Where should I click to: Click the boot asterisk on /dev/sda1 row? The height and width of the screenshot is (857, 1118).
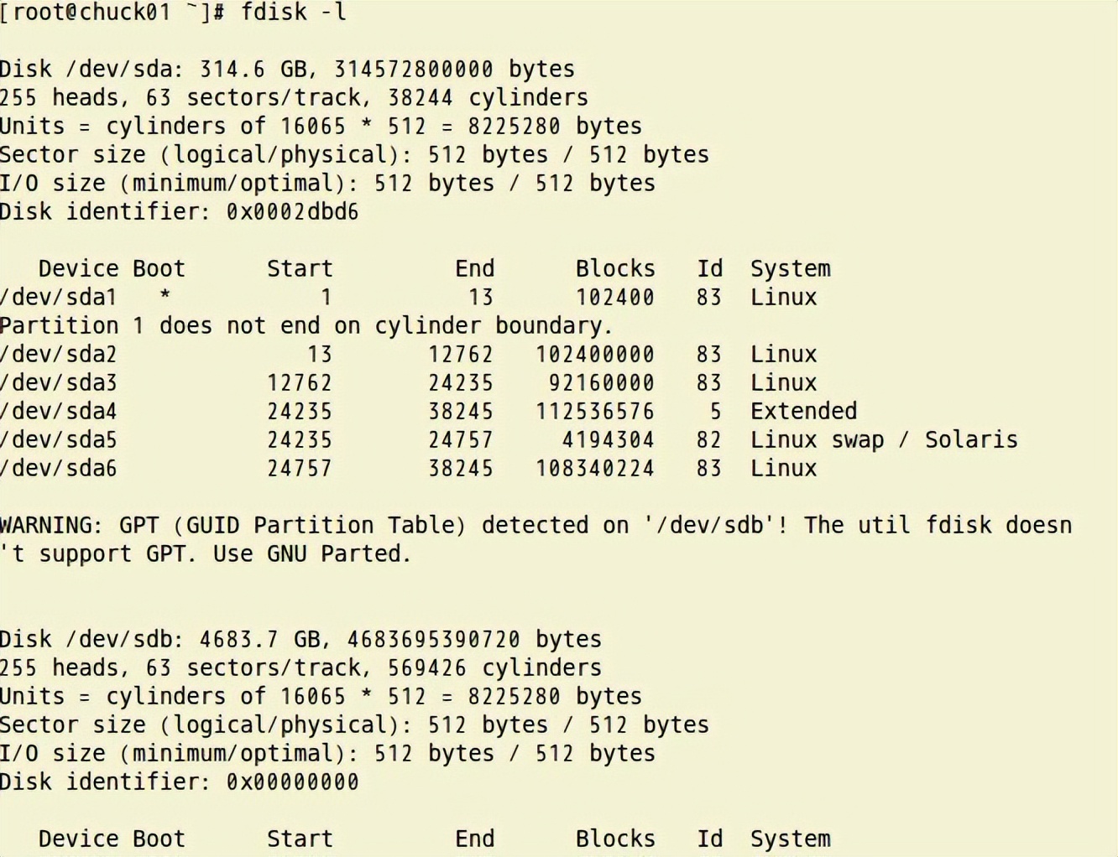point(165,295)
